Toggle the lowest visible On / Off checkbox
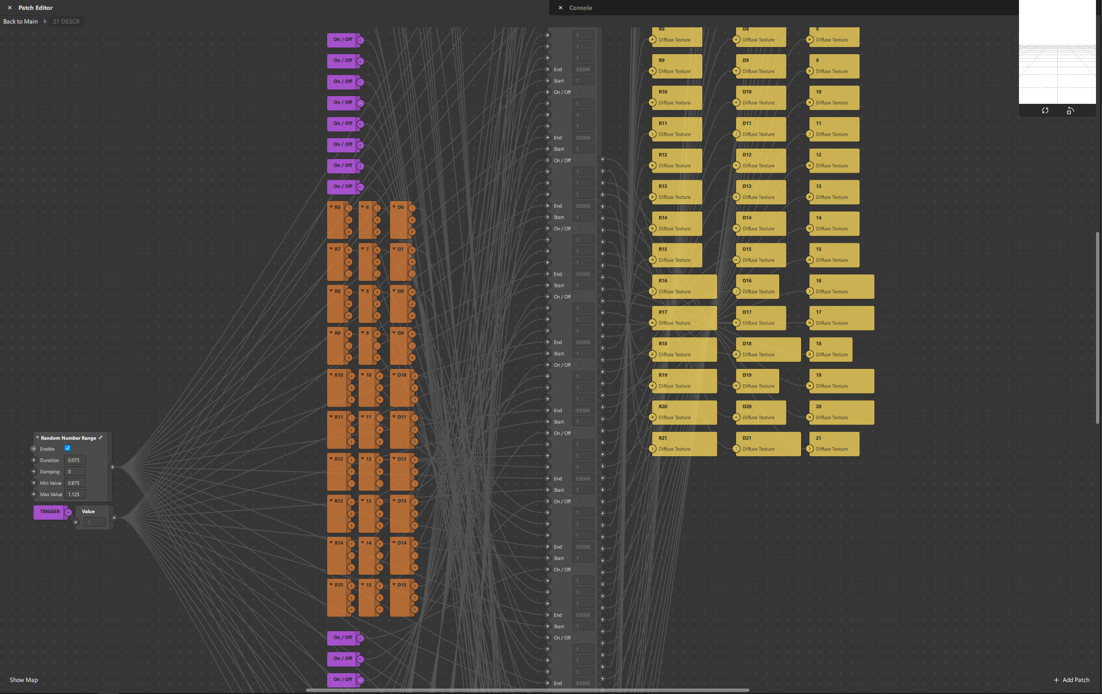Screen dimensions: 1102x694 [x=576, y=637]
